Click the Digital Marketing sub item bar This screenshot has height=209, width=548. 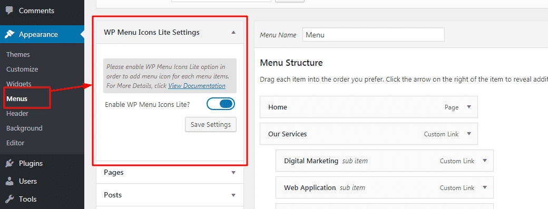[x=385, y=161]
